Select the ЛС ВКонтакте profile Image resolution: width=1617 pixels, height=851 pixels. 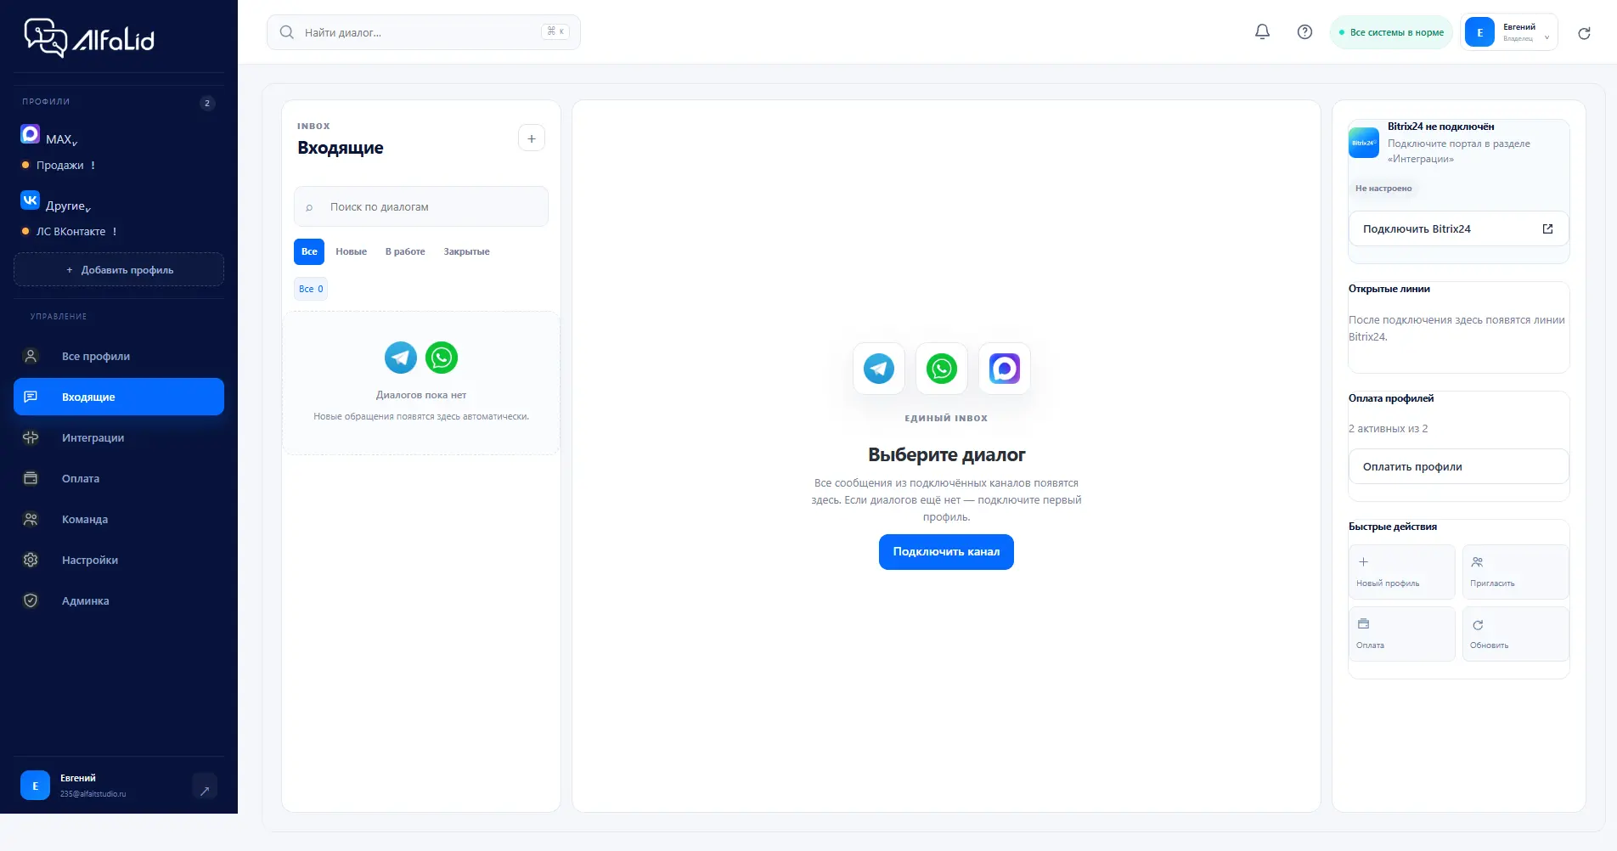coord(70,231)
